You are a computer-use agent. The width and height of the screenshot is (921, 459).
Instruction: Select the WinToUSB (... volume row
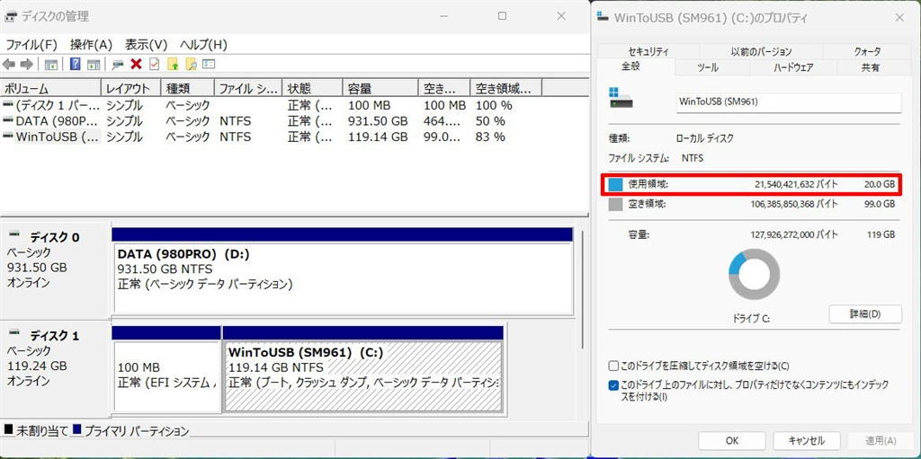(271, 137)
